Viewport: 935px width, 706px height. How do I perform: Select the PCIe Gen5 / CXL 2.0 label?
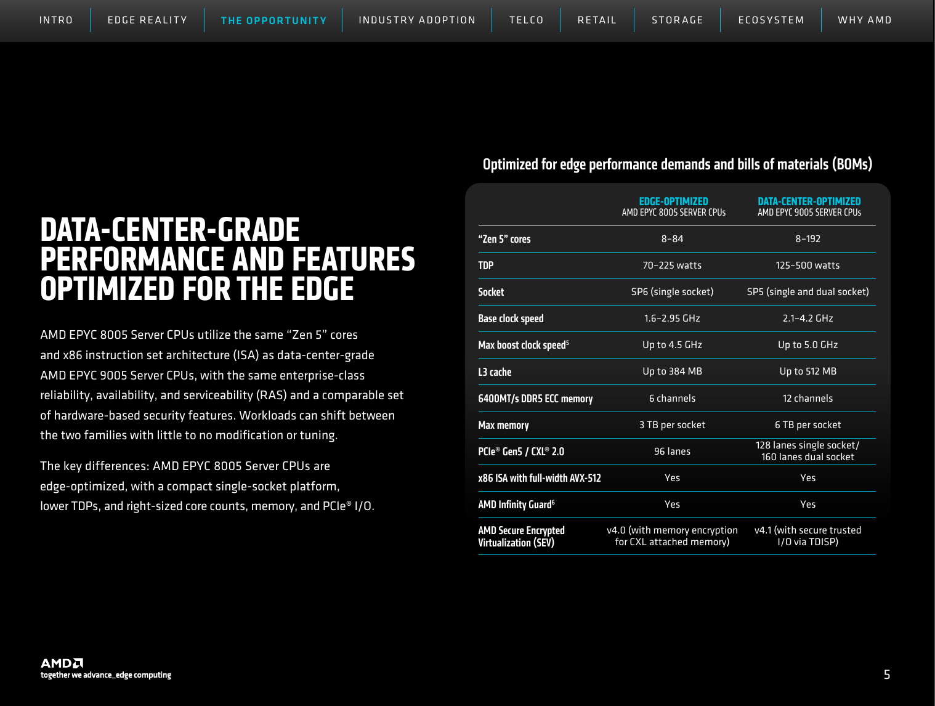[x=521, y=452]
